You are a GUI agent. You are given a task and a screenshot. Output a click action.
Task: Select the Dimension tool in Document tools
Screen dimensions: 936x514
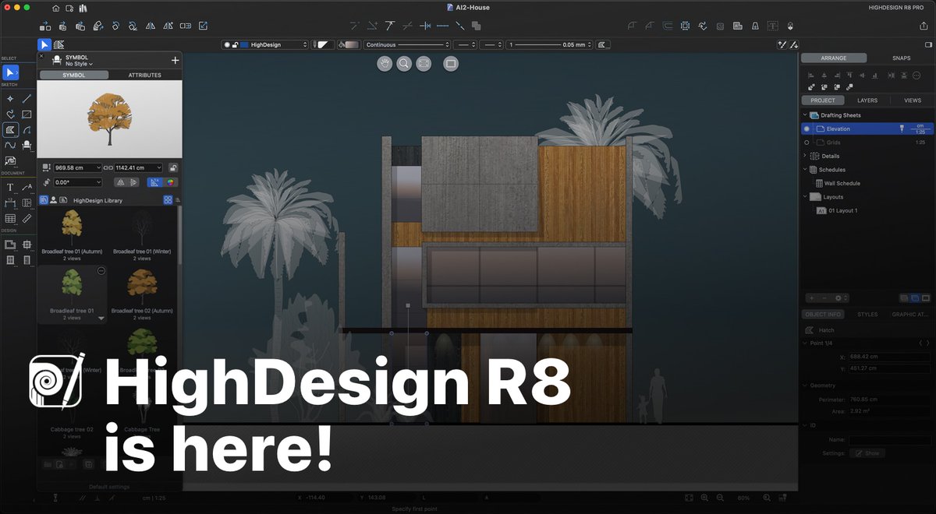pyautogui.click(x=10, y=203)
